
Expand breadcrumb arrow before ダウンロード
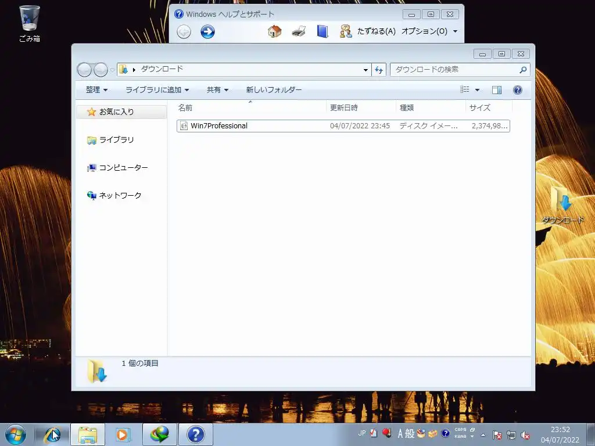(134, 70)
